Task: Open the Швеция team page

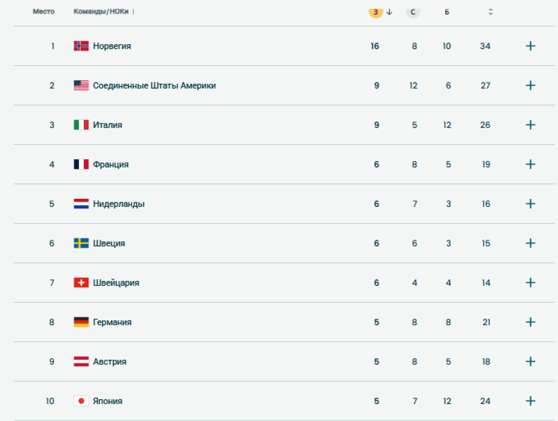Action: pos(109,243)
